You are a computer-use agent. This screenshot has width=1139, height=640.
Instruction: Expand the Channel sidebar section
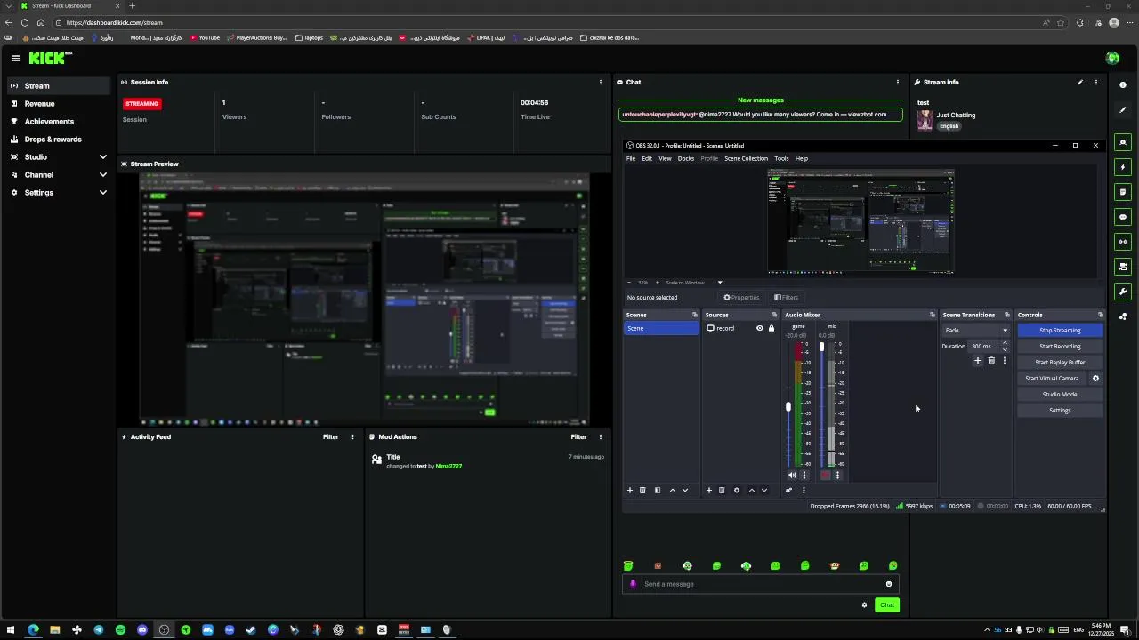pos(58,175)
